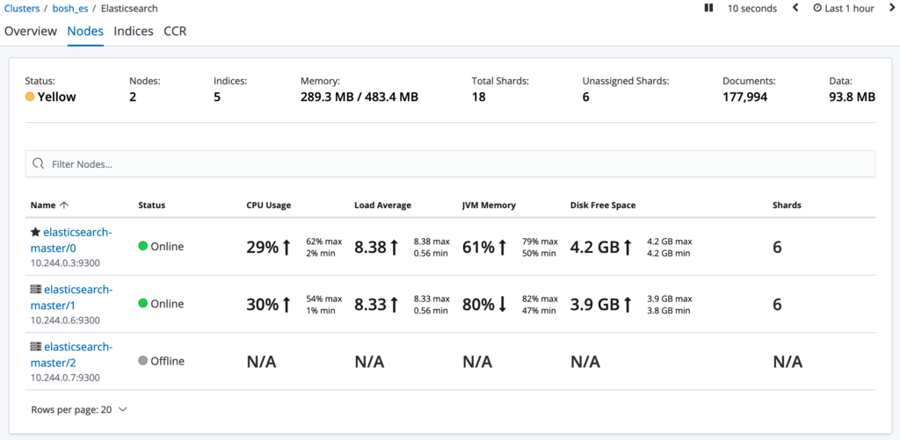
Task: Sort by Shards column header
Action: click(x=787, y=205)
